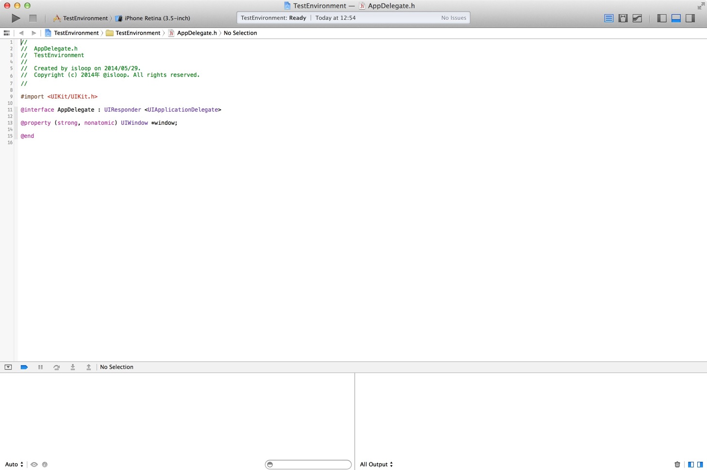
Task: Click the Quick Look eye icon
Action: (x=34, y=465)
